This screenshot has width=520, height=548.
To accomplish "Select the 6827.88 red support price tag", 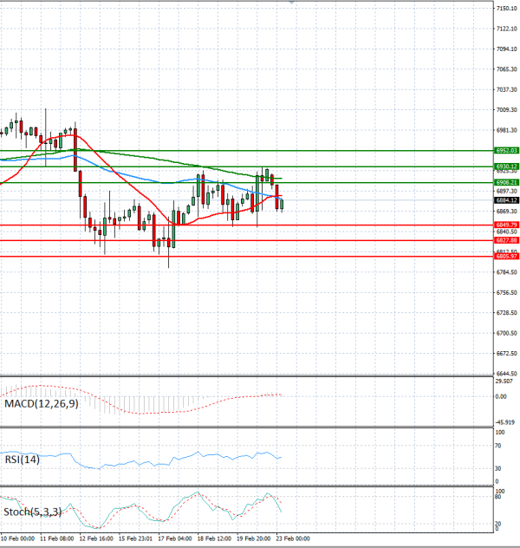I will pyautogui.click(x=506, y=240).
